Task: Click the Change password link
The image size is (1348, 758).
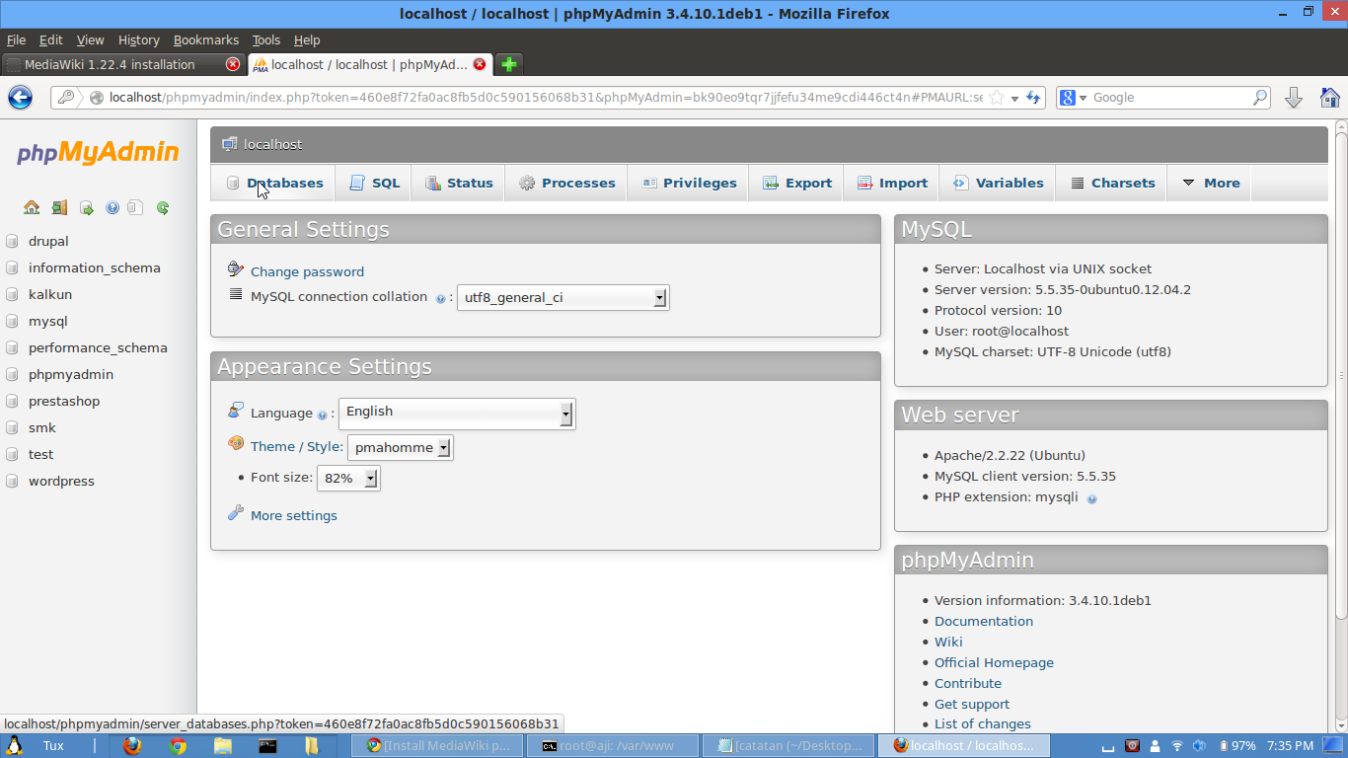Action: (307, 271)
